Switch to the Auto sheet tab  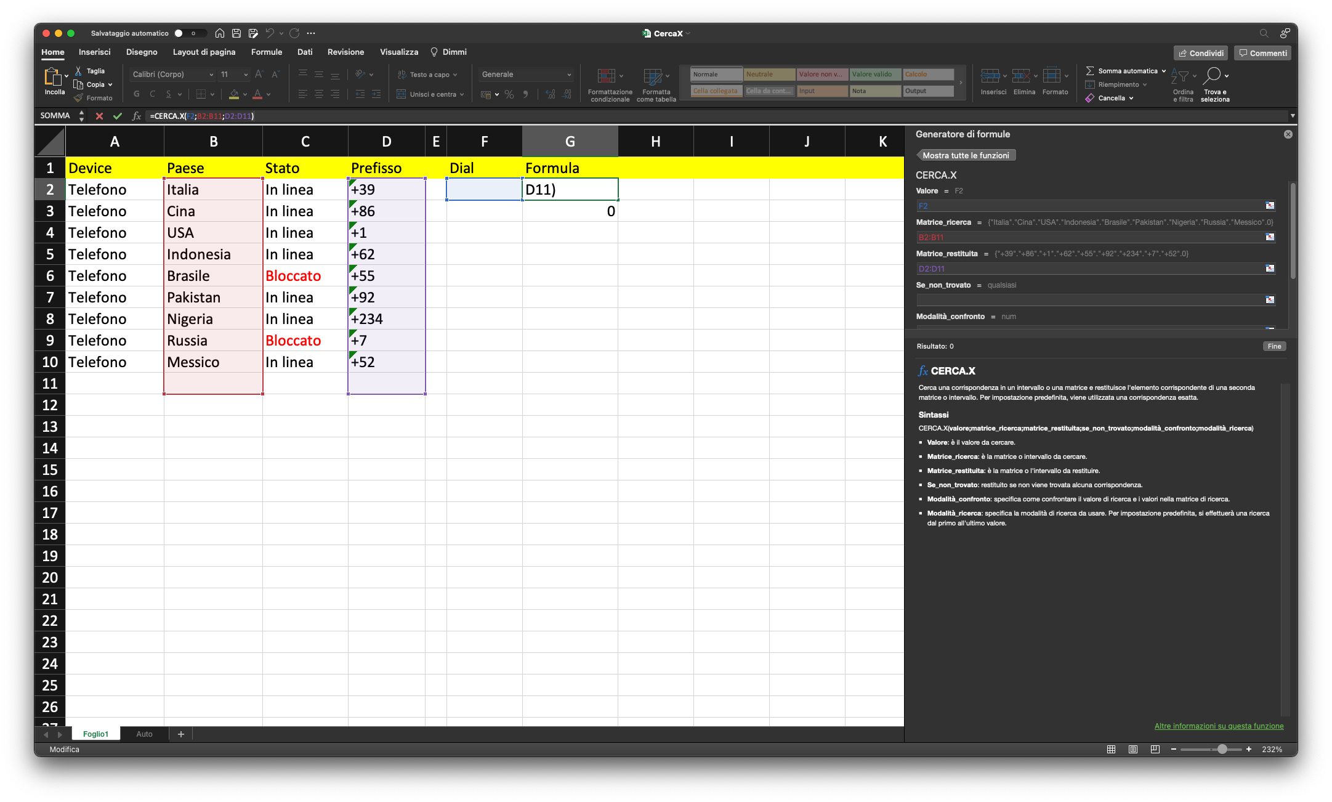click(x=144, y=734)
